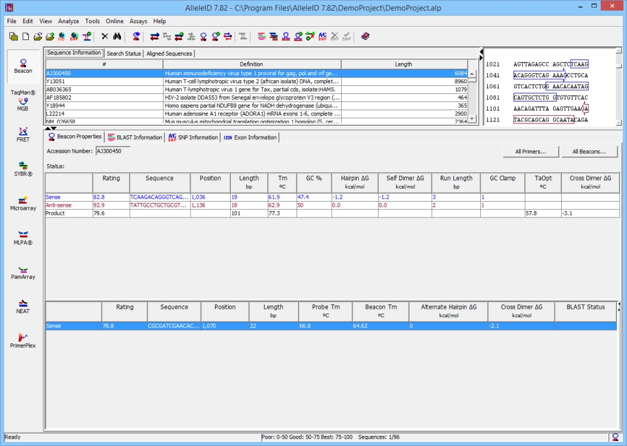Switch to the BLAST Information tab
The width and height of the screenshot is (627, 446).
click(x=135, y=137)
